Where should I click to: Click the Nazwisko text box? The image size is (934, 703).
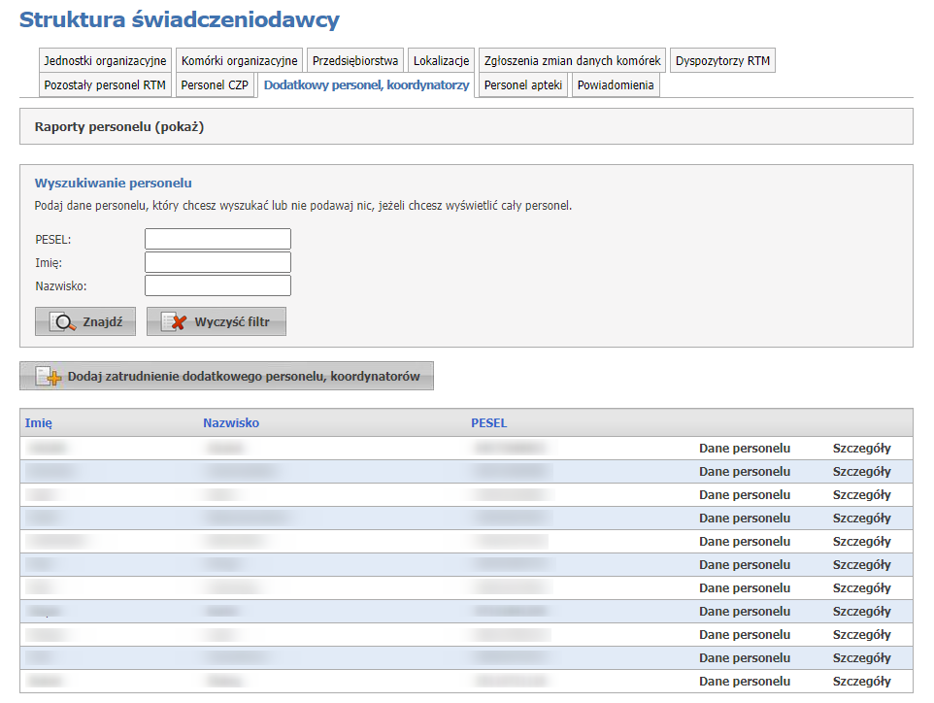217,285
